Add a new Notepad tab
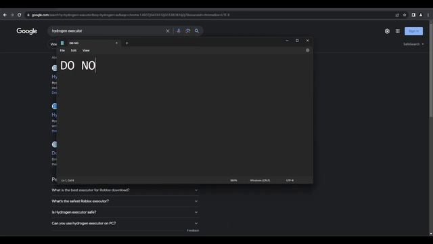Viewport: 433px width, 244px height. (127, 43)
